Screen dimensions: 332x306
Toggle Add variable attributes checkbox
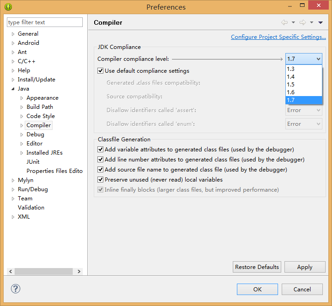coord(100,149)
